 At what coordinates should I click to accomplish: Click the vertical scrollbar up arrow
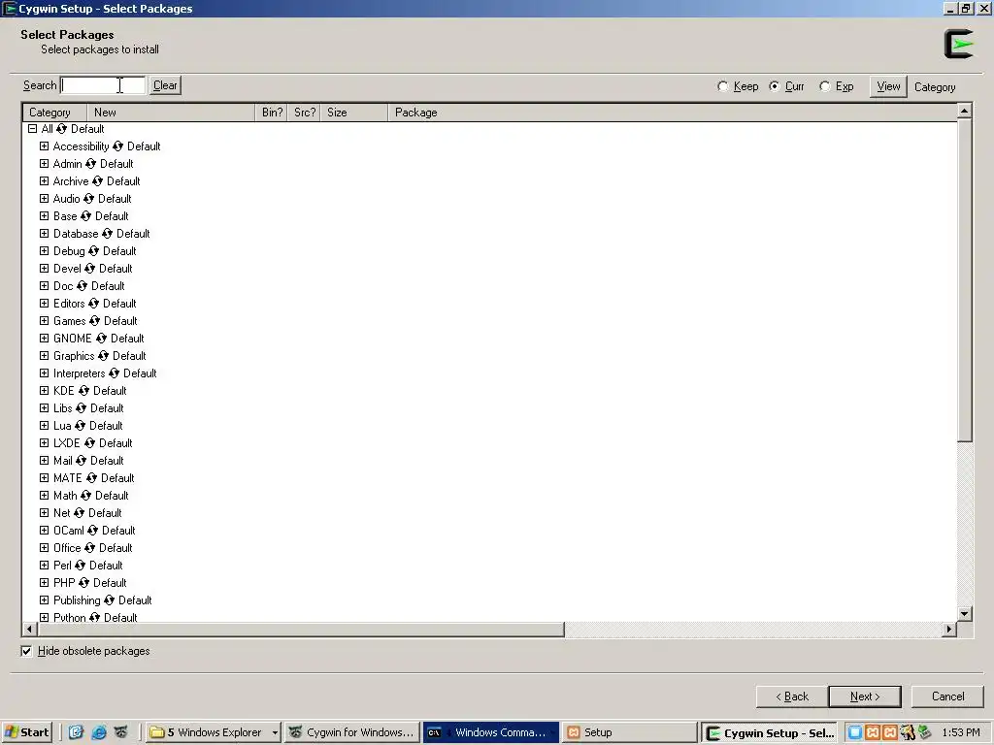pyautogui.click(x=964, y=112)
